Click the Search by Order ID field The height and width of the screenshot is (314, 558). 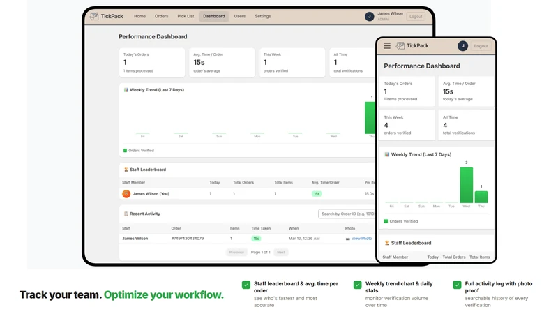tap(347, 214)
